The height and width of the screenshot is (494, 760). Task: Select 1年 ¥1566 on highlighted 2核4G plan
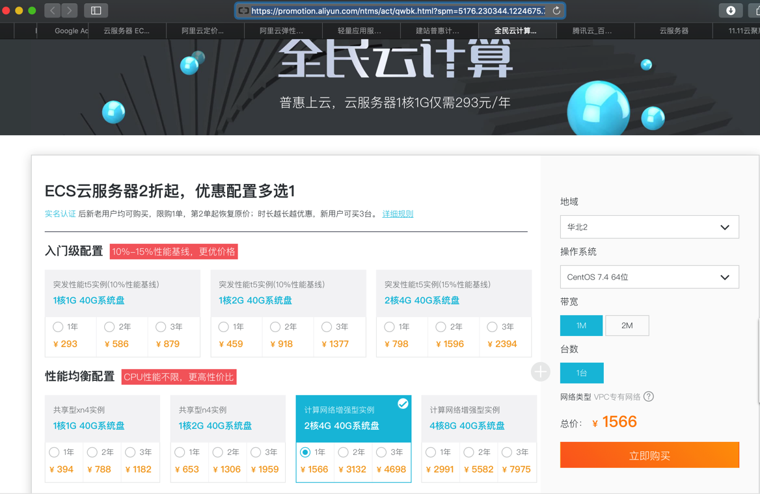(305, 452)
